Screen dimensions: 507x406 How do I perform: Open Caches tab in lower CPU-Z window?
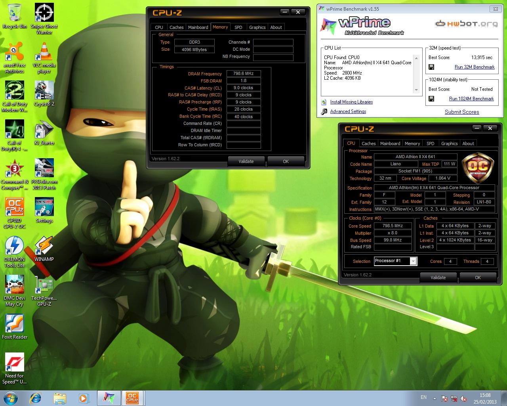point(368,144)
